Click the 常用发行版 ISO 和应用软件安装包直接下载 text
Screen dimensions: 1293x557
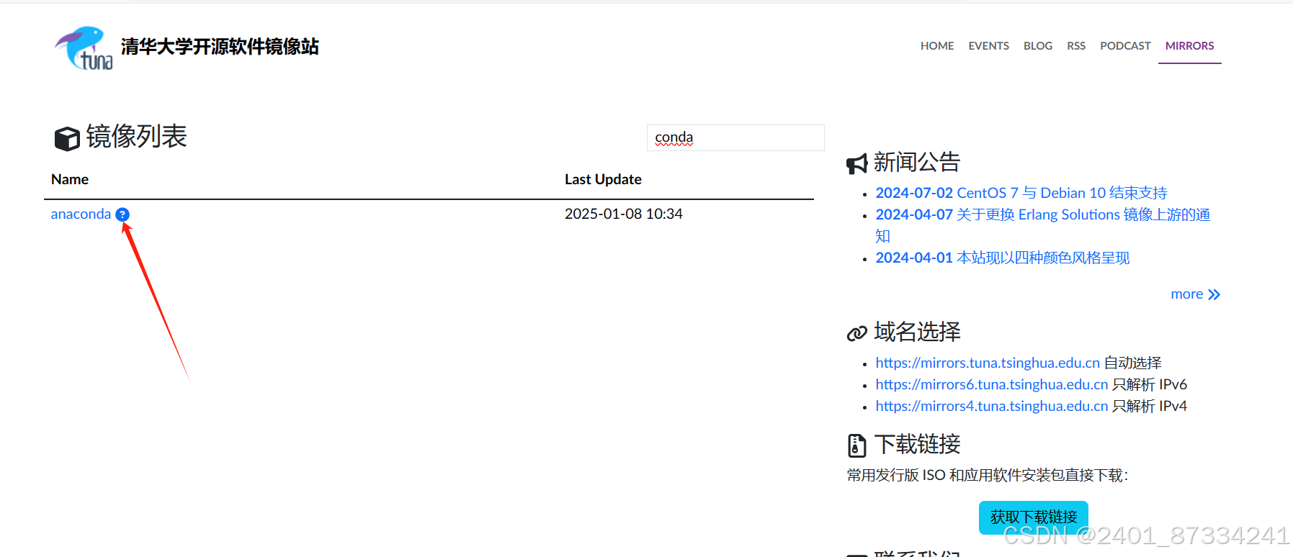pyautogui.click(x=987, y=475)
